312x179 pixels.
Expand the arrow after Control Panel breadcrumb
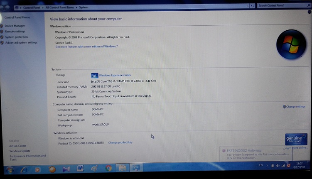[43, 7]
